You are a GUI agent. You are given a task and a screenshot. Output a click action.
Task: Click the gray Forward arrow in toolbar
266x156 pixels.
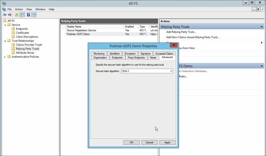coord(10,15)
